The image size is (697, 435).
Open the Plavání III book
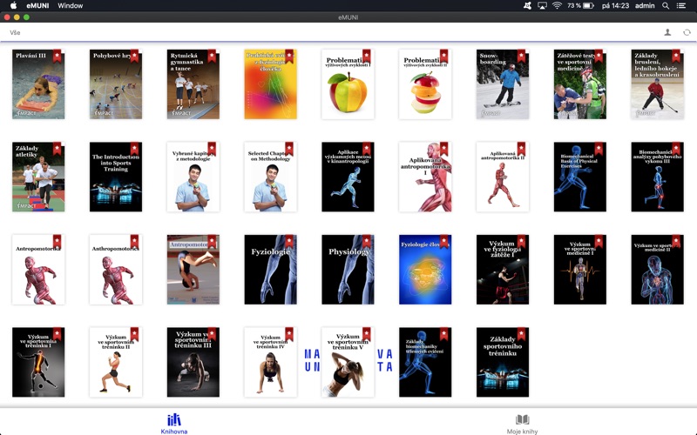38,84
